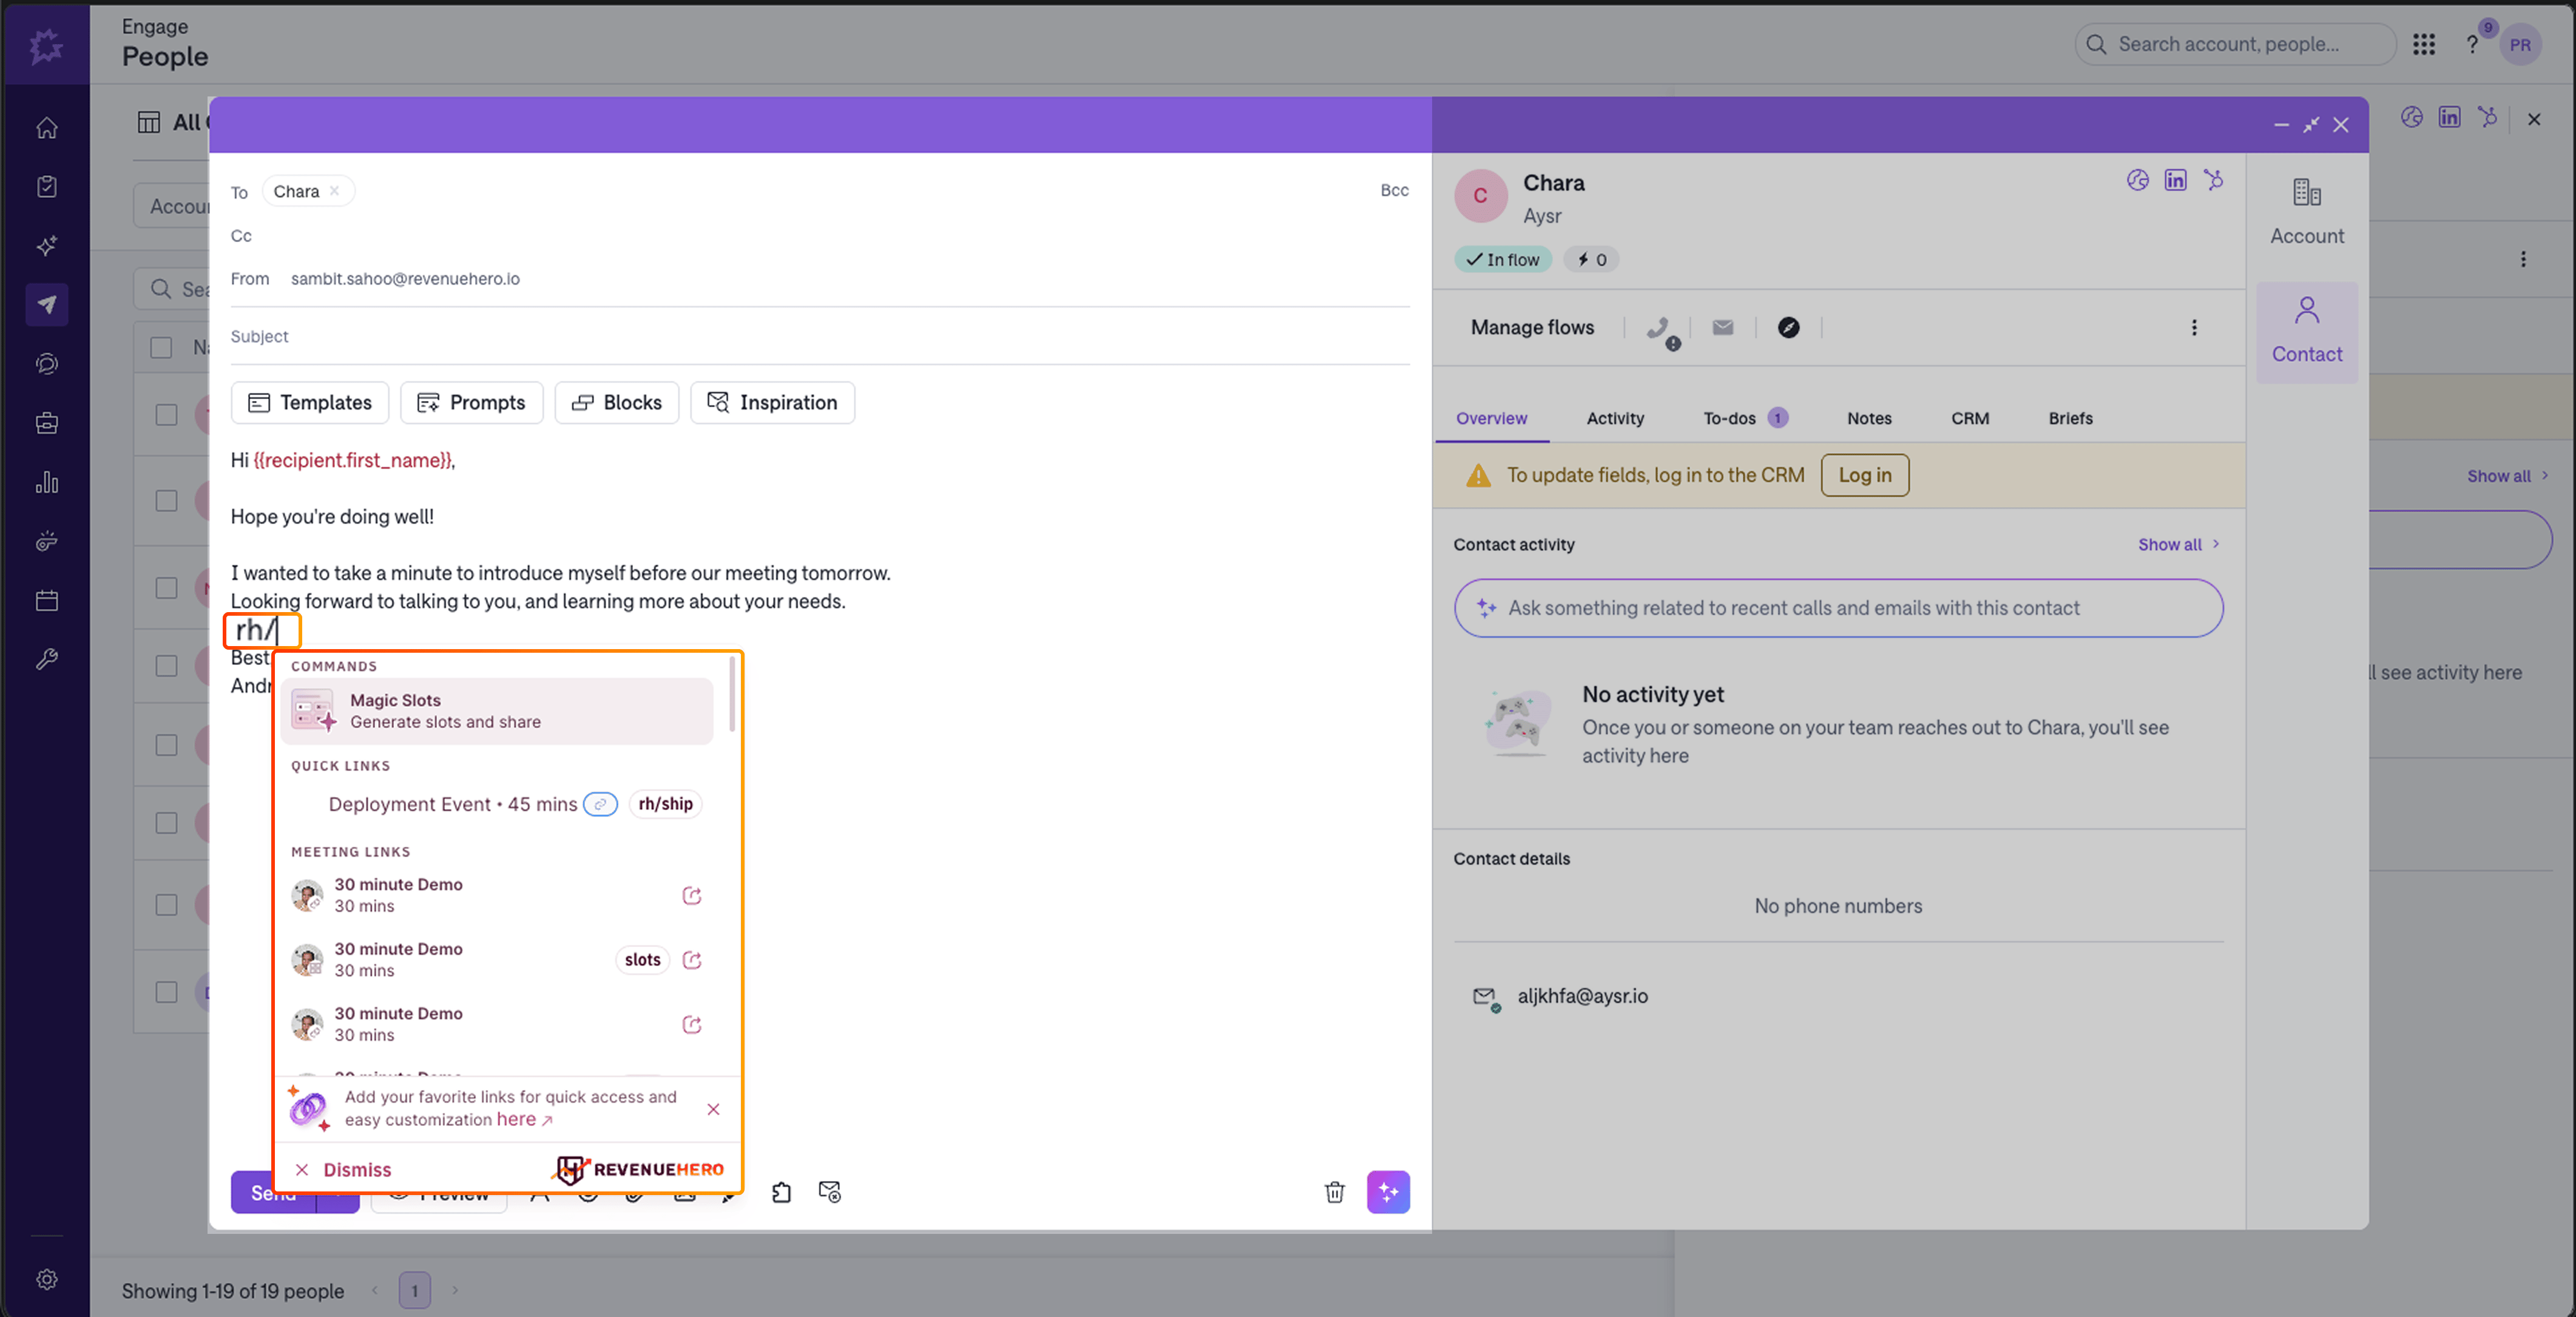The height and width of the screenshot is (1317, 2576).
Task: Open the Inspiration button
Action: pyautogui.click(x=772, y=403)
